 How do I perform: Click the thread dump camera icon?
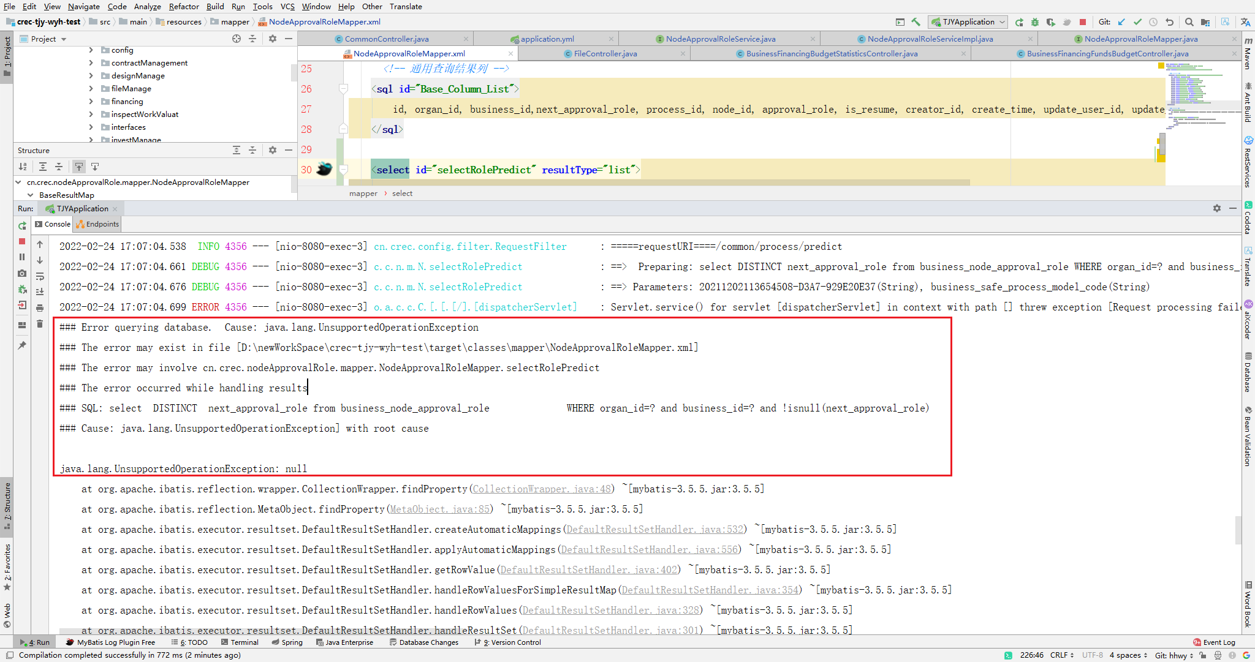pyautogui.click(x=22, y=273)
